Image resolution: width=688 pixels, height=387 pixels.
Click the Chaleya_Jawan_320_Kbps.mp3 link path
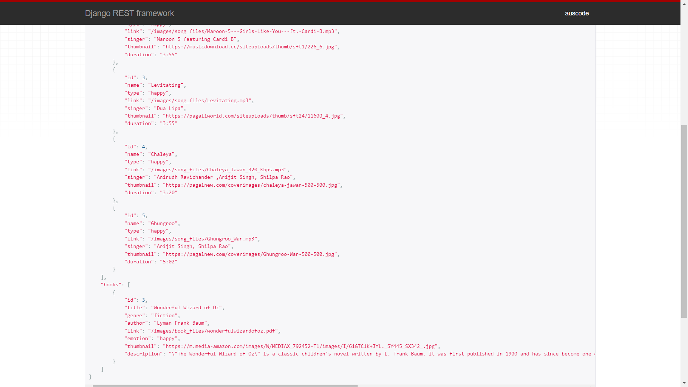[x=218, y=170]
